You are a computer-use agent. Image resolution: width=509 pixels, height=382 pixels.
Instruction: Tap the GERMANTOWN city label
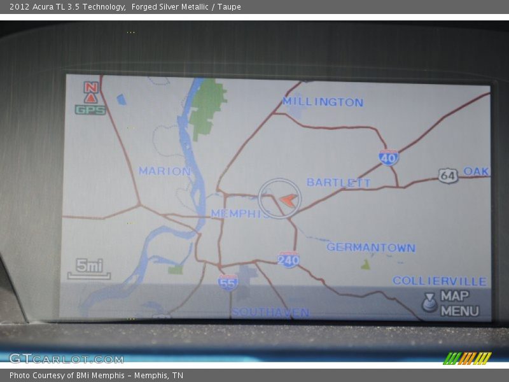pos(371,248)
